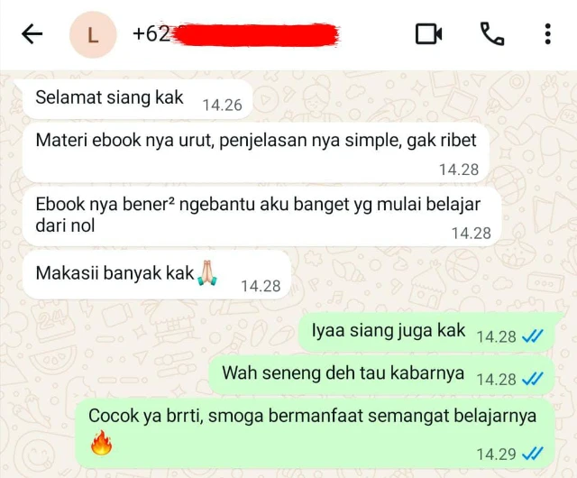Tap the 'Makasii banyak kak' message
This screenshot has height=478, width=577.
point(156,275)
